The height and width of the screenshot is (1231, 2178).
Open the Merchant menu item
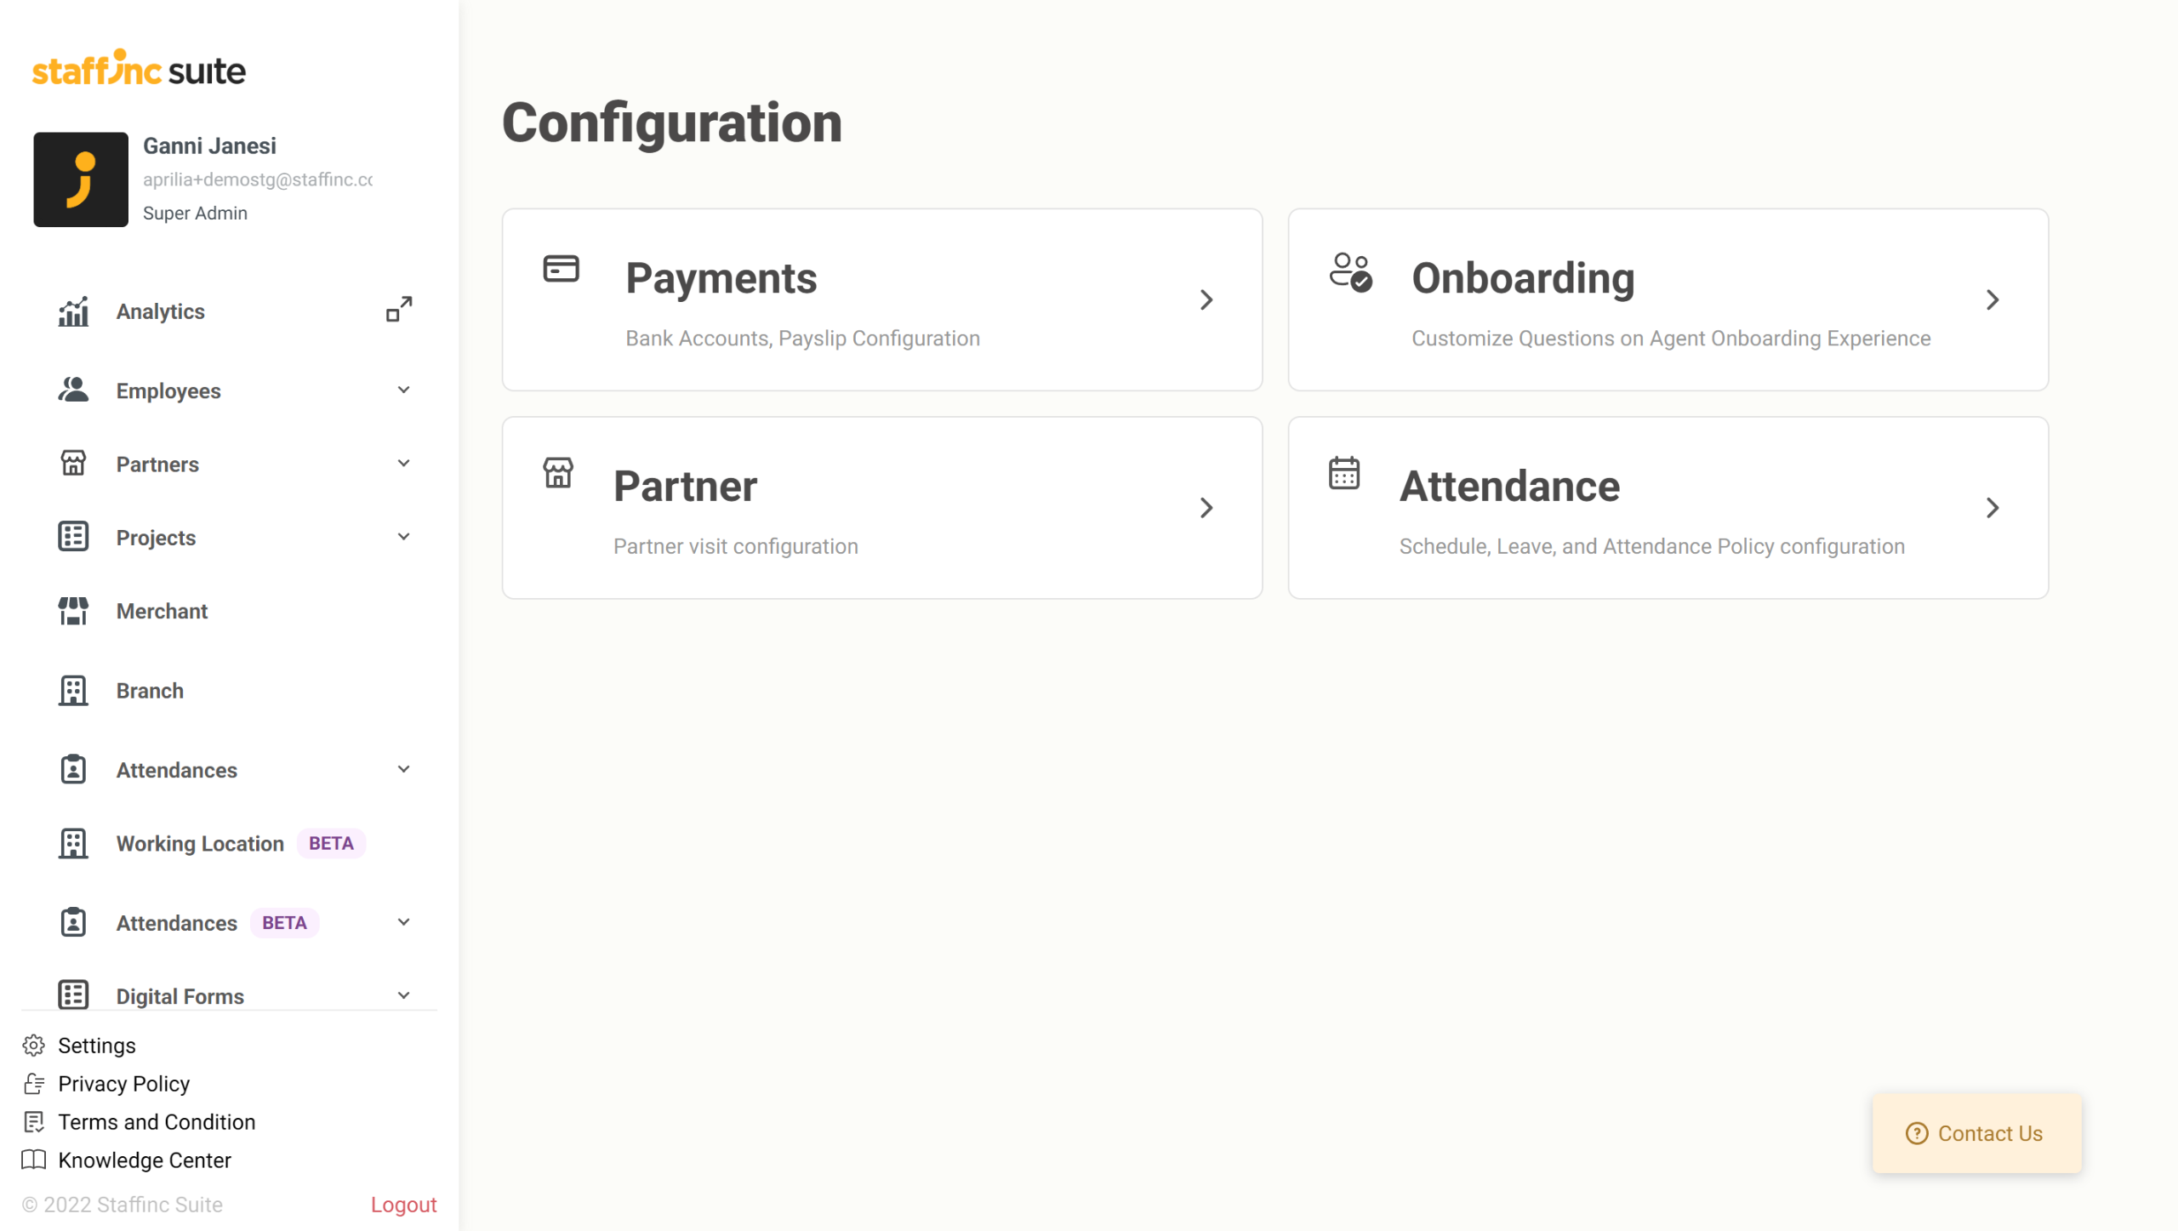pyautogui.click(x=162, y=611)
